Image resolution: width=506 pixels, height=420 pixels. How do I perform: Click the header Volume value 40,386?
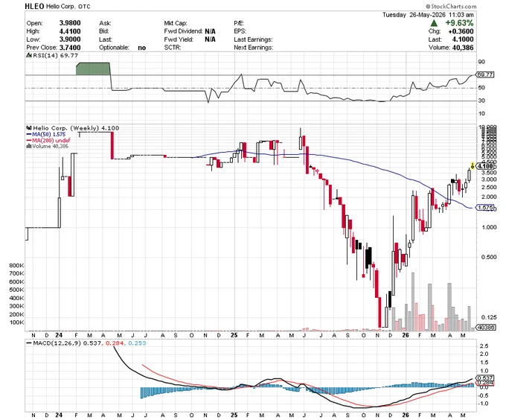[463, 48]
